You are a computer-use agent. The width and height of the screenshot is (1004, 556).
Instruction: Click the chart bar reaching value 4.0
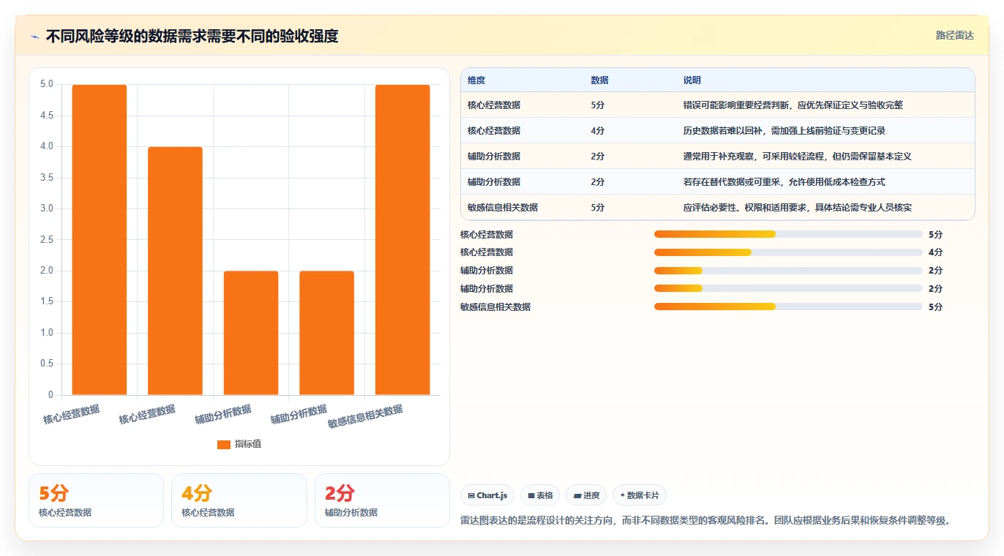tap(175, 271)
